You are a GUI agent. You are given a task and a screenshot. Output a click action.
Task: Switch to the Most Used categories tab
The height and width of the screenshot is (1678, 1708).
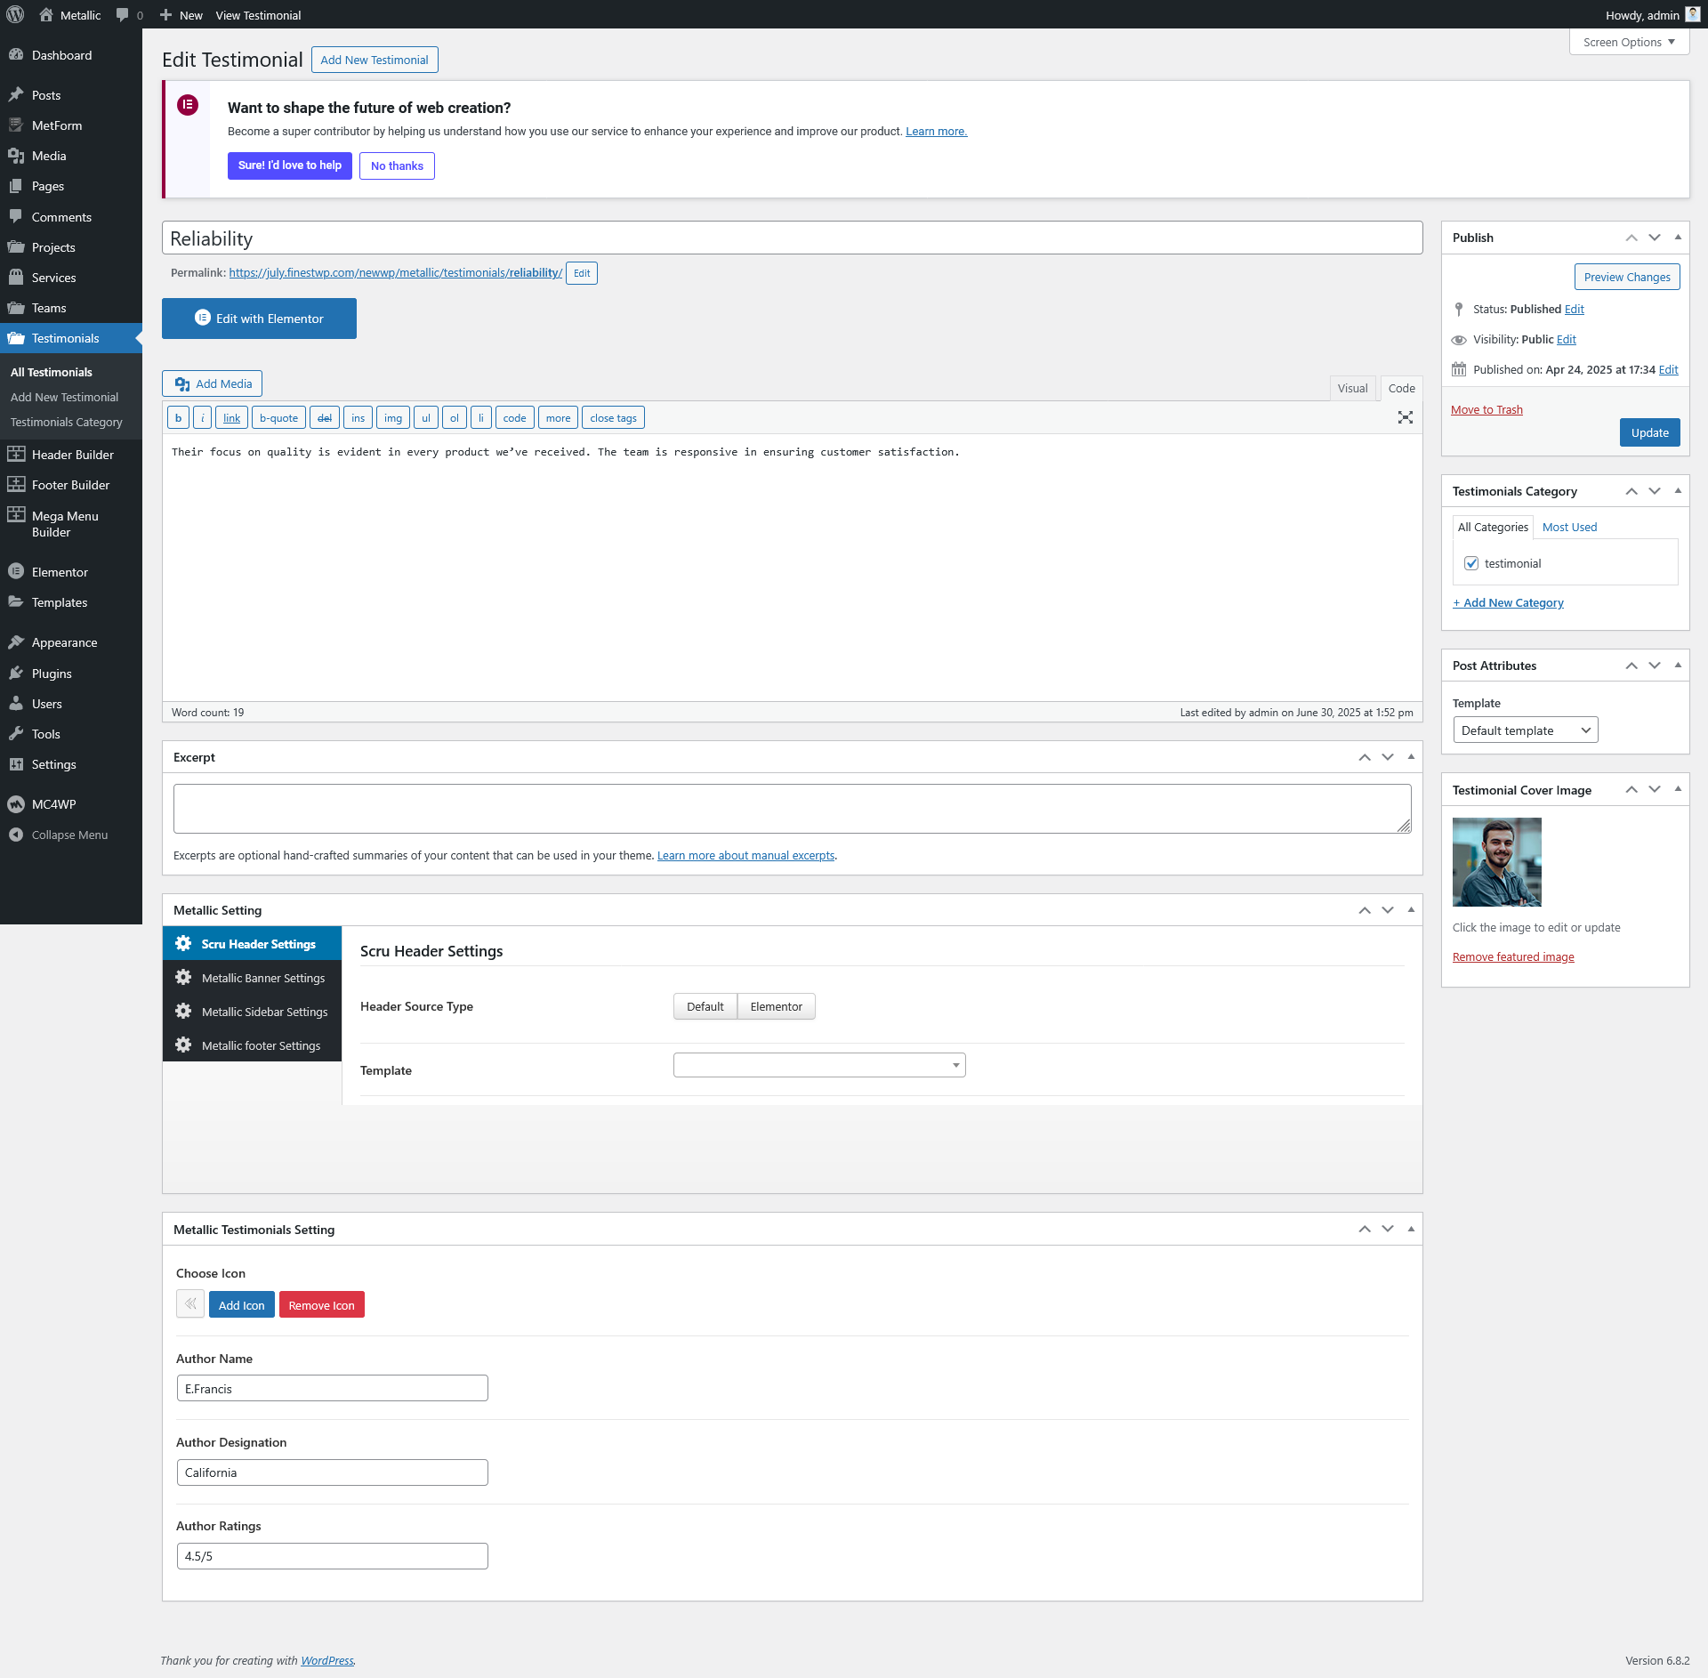point(1569,527)
